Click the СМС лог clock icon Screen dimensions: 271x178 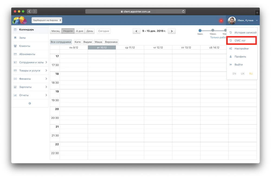(x=231, y=41)
